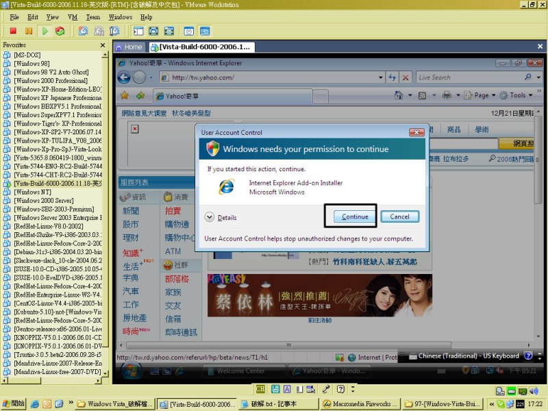Select [Windows 2000 Server] favorite
This screenshot has height=411, width=548.
point(44,201)
